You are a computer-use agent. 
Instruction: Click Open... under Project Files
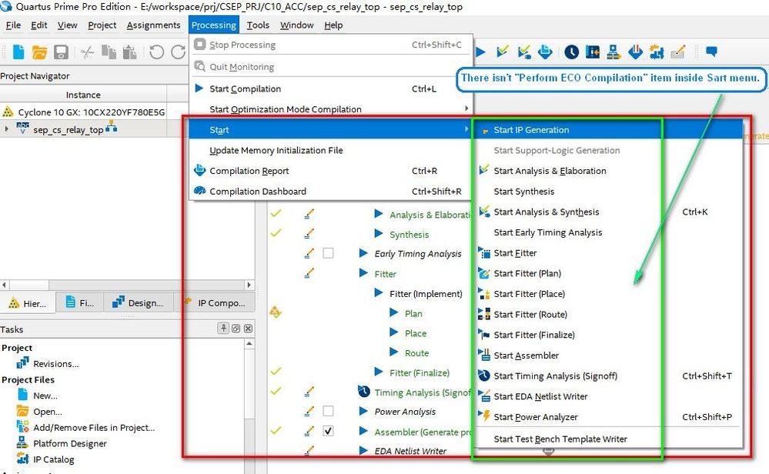point(48,411)
